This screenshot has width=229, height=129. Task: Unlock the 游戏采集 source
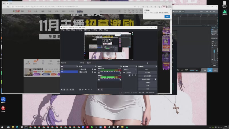point(95,69)
